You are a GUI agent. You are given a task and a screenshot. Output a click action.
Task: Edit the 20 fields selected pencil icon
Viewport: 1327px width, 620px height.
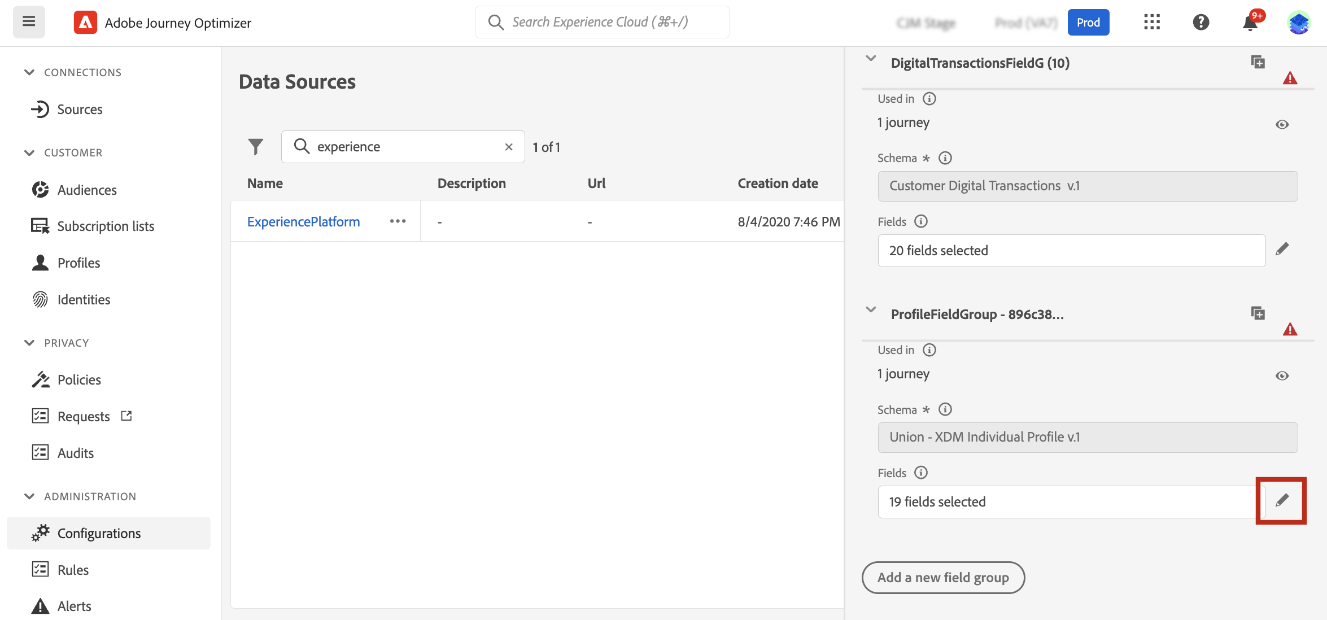[x=1282, y=249]
